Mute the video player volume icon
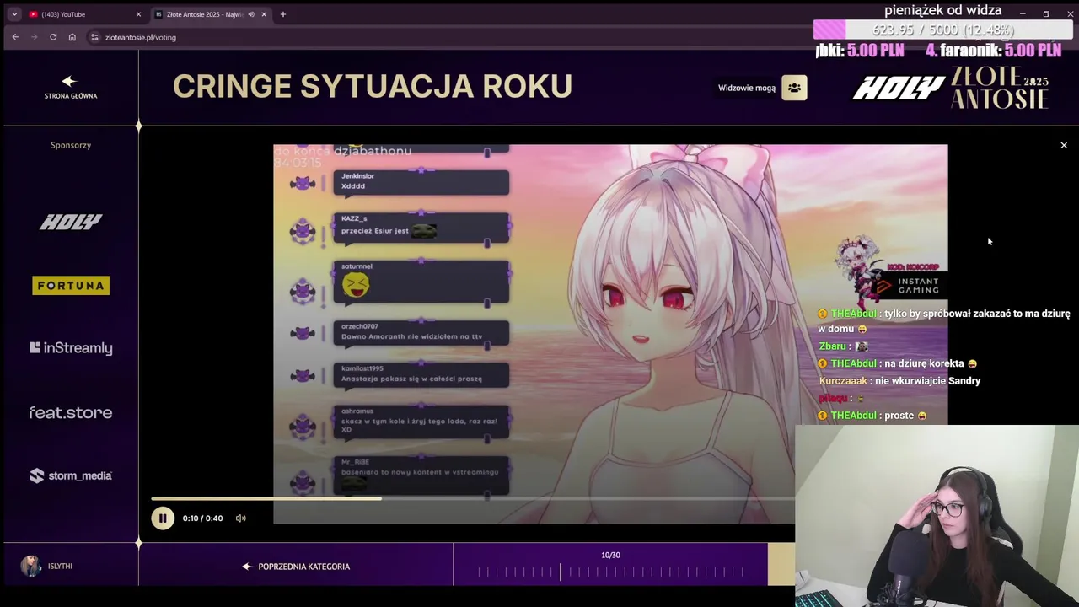 point(241,518)
